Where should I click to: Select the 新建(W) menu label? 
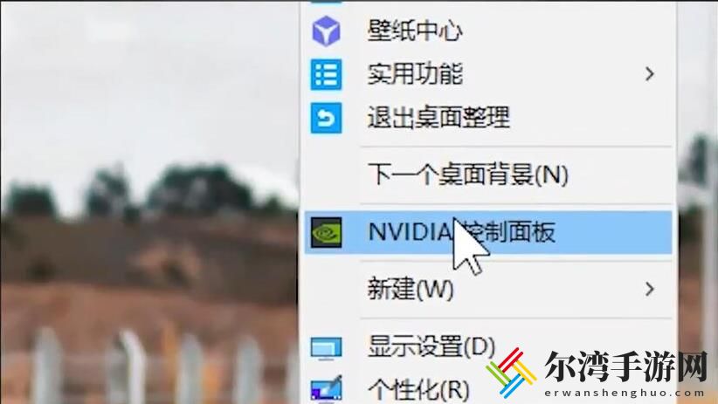411,289
